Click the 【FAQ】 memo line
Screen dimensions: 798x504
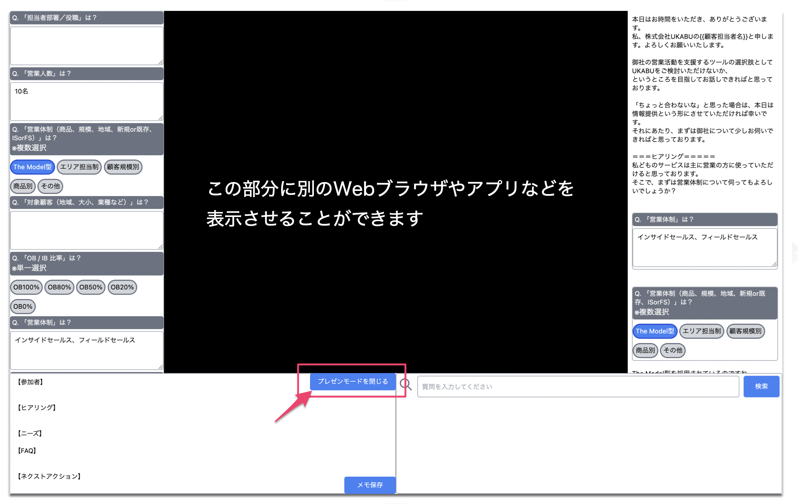(27, 451)
